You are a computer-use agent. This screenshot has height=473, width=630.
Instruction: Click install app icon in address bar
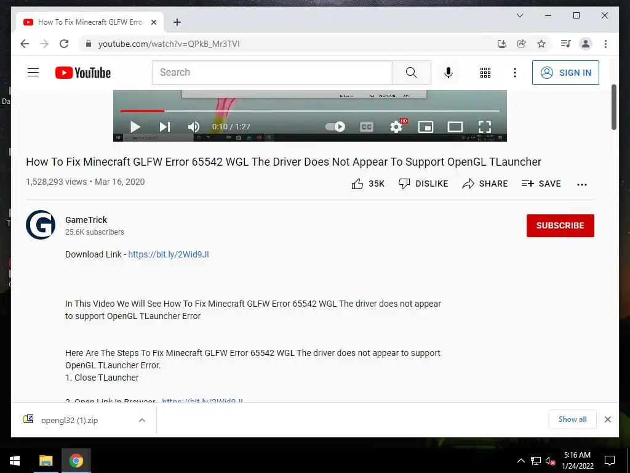[502, 44]
